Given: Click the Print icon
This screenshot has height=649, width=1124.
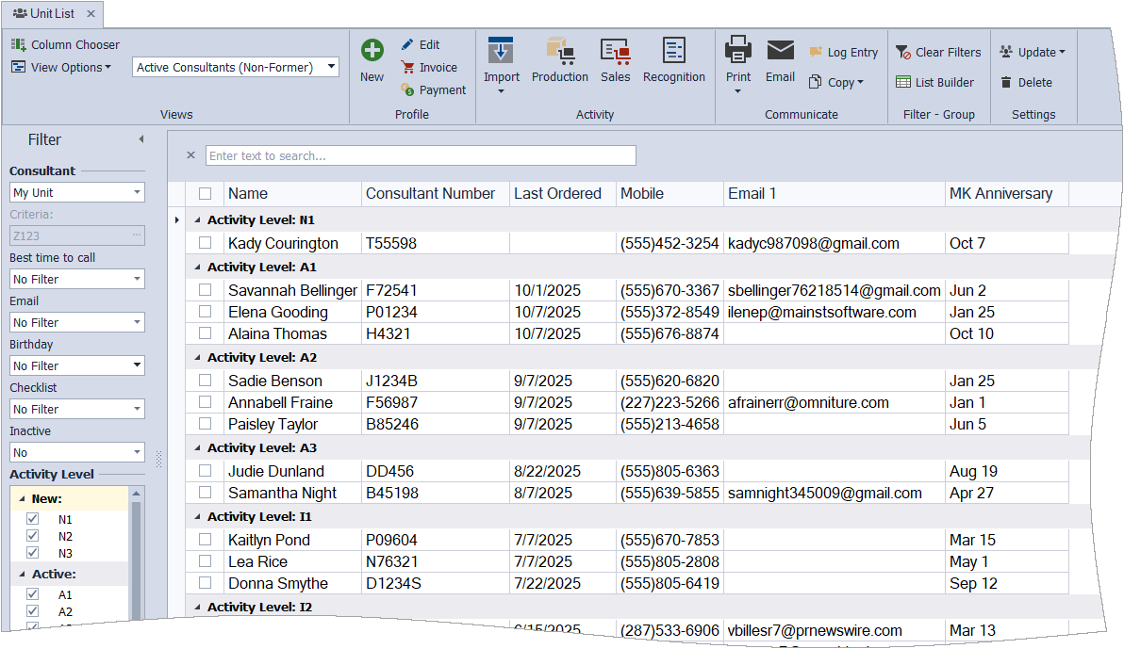Looking at the screenshot, I should pyautogui.click(x=738, y=51).
